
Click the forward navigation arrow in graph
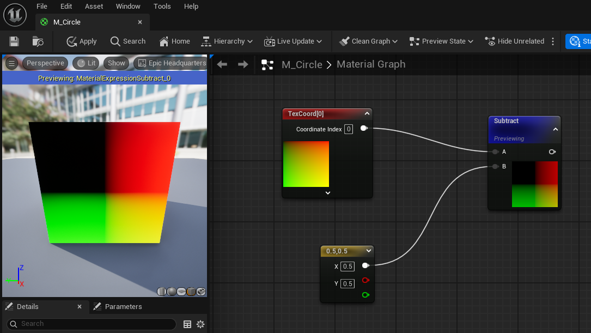coord(243,64)
